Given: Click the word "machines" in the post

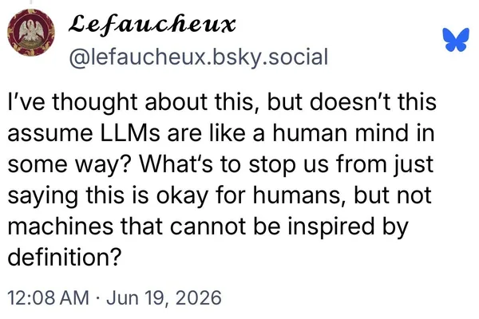Looking at the screenshot, I should click(61, 226).
